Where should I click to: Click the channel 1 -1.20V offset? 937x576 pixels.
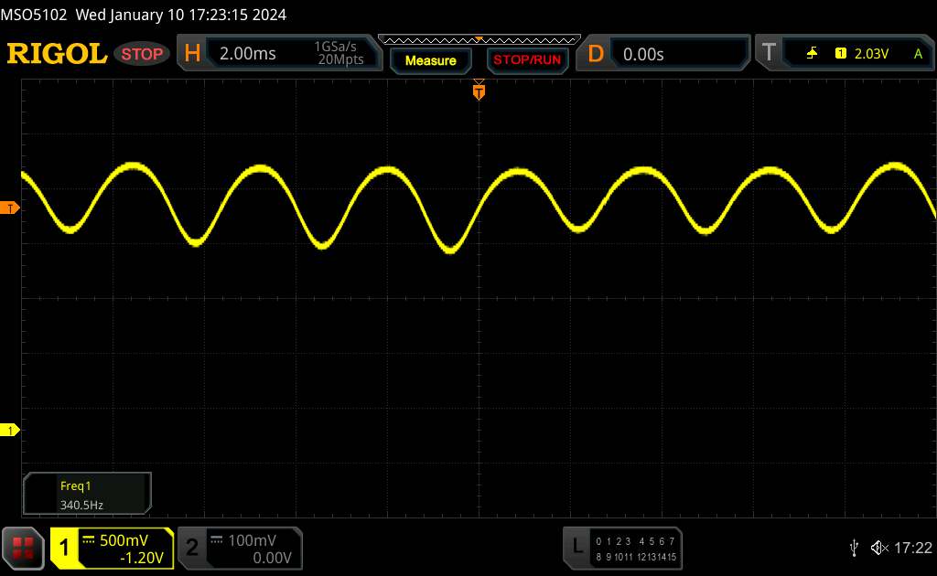(x=141, y=558)
